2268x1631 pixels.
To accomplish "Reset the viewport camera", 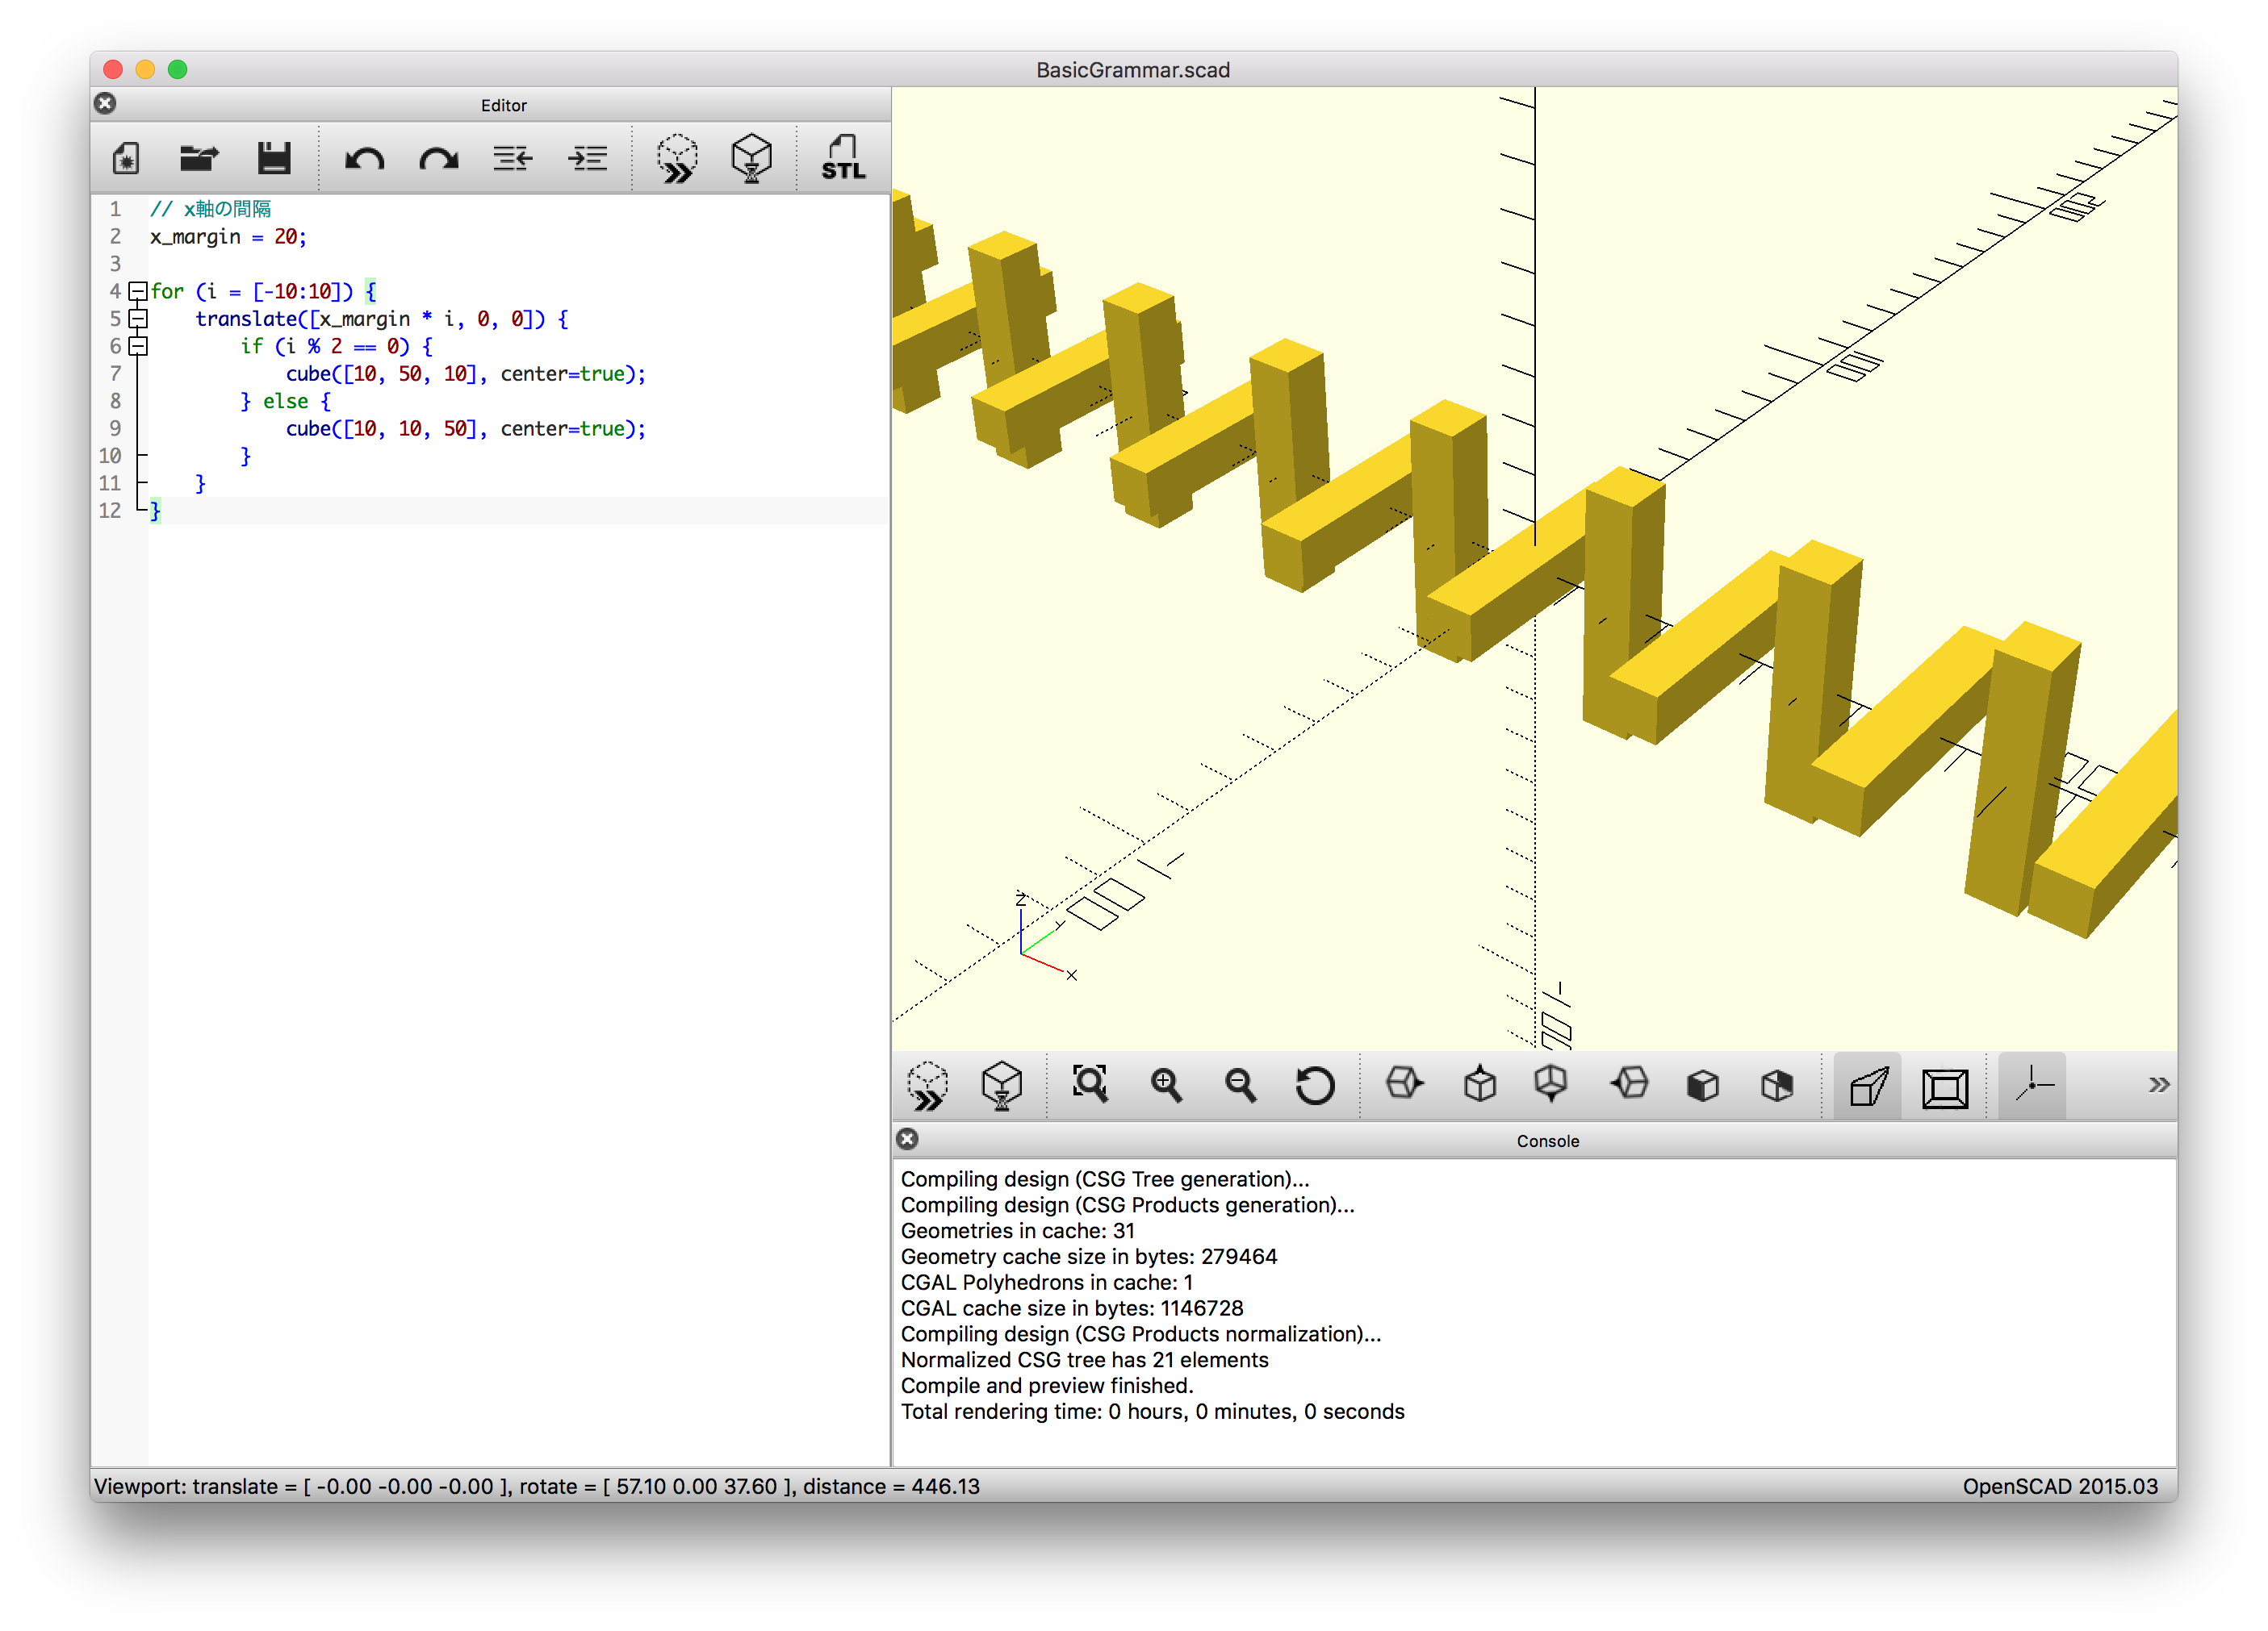I will pos(1315,1086).
